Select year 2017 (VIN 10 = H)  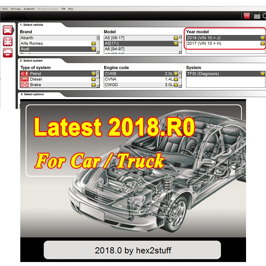click(225, 44)
